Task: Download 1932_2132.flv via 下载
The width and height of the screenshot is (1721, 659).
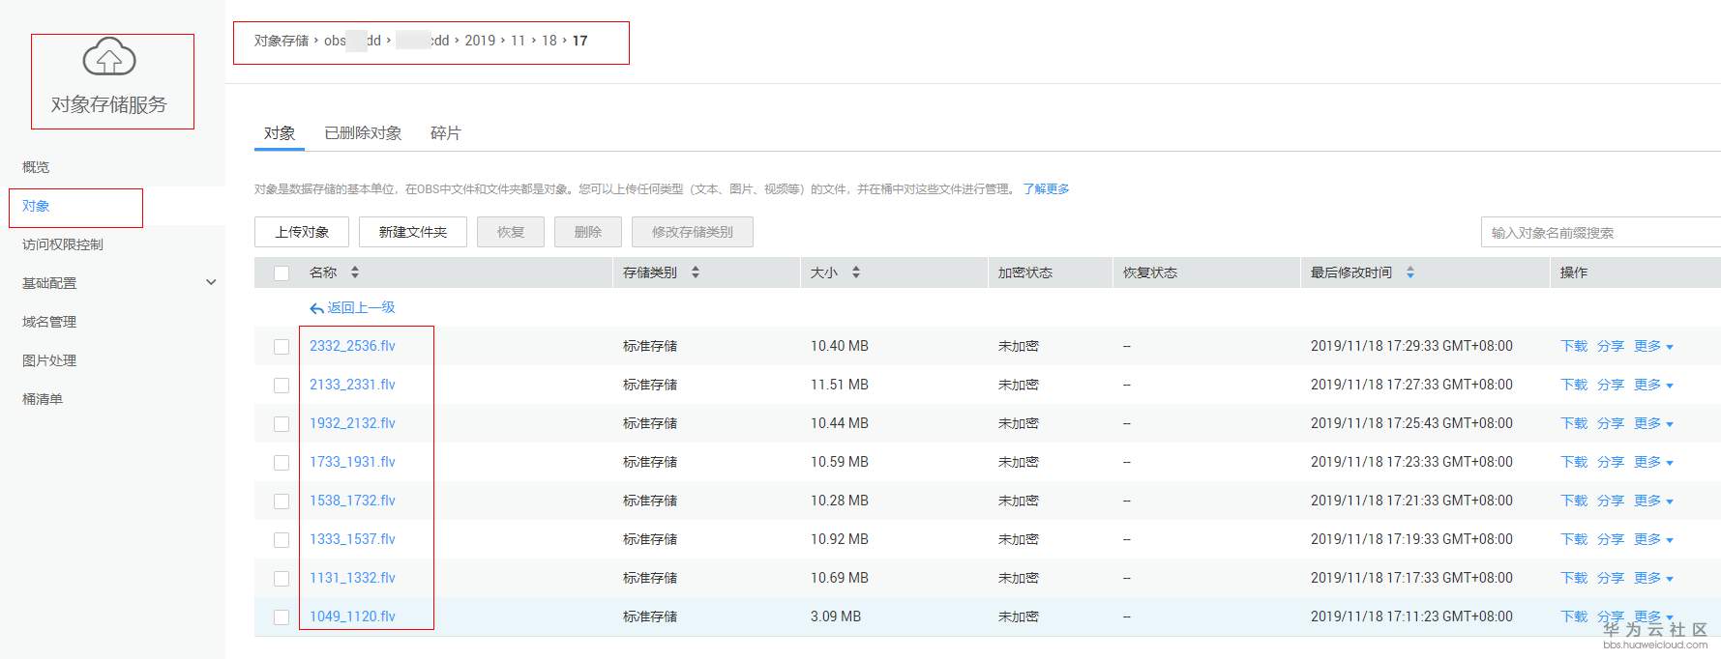Action: 1574,423
